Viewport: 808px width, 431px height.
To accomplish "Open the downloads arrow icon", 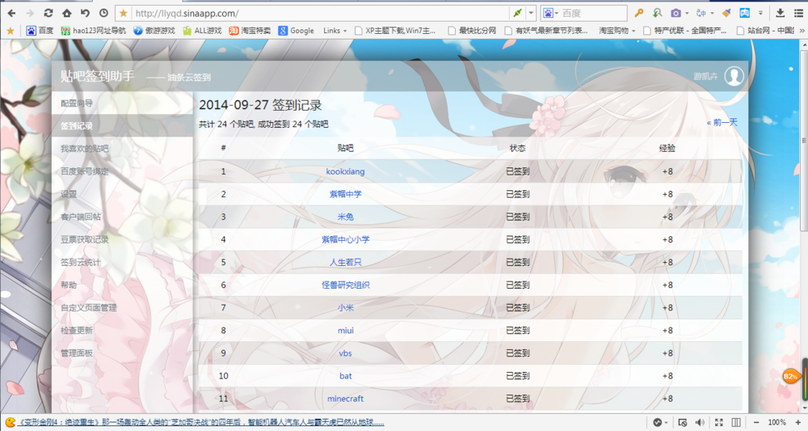I will pos(781,13).
